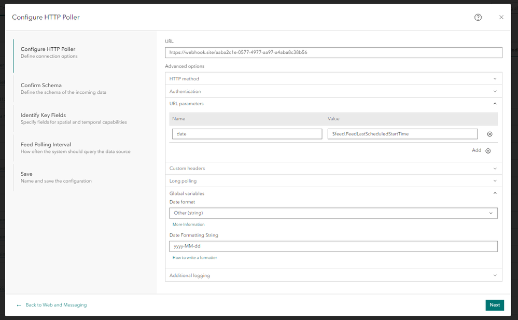The image size is (518, 320).
Task: Remove the date URL parameter row
Action: pyautogui.click(x=489, y=134)
